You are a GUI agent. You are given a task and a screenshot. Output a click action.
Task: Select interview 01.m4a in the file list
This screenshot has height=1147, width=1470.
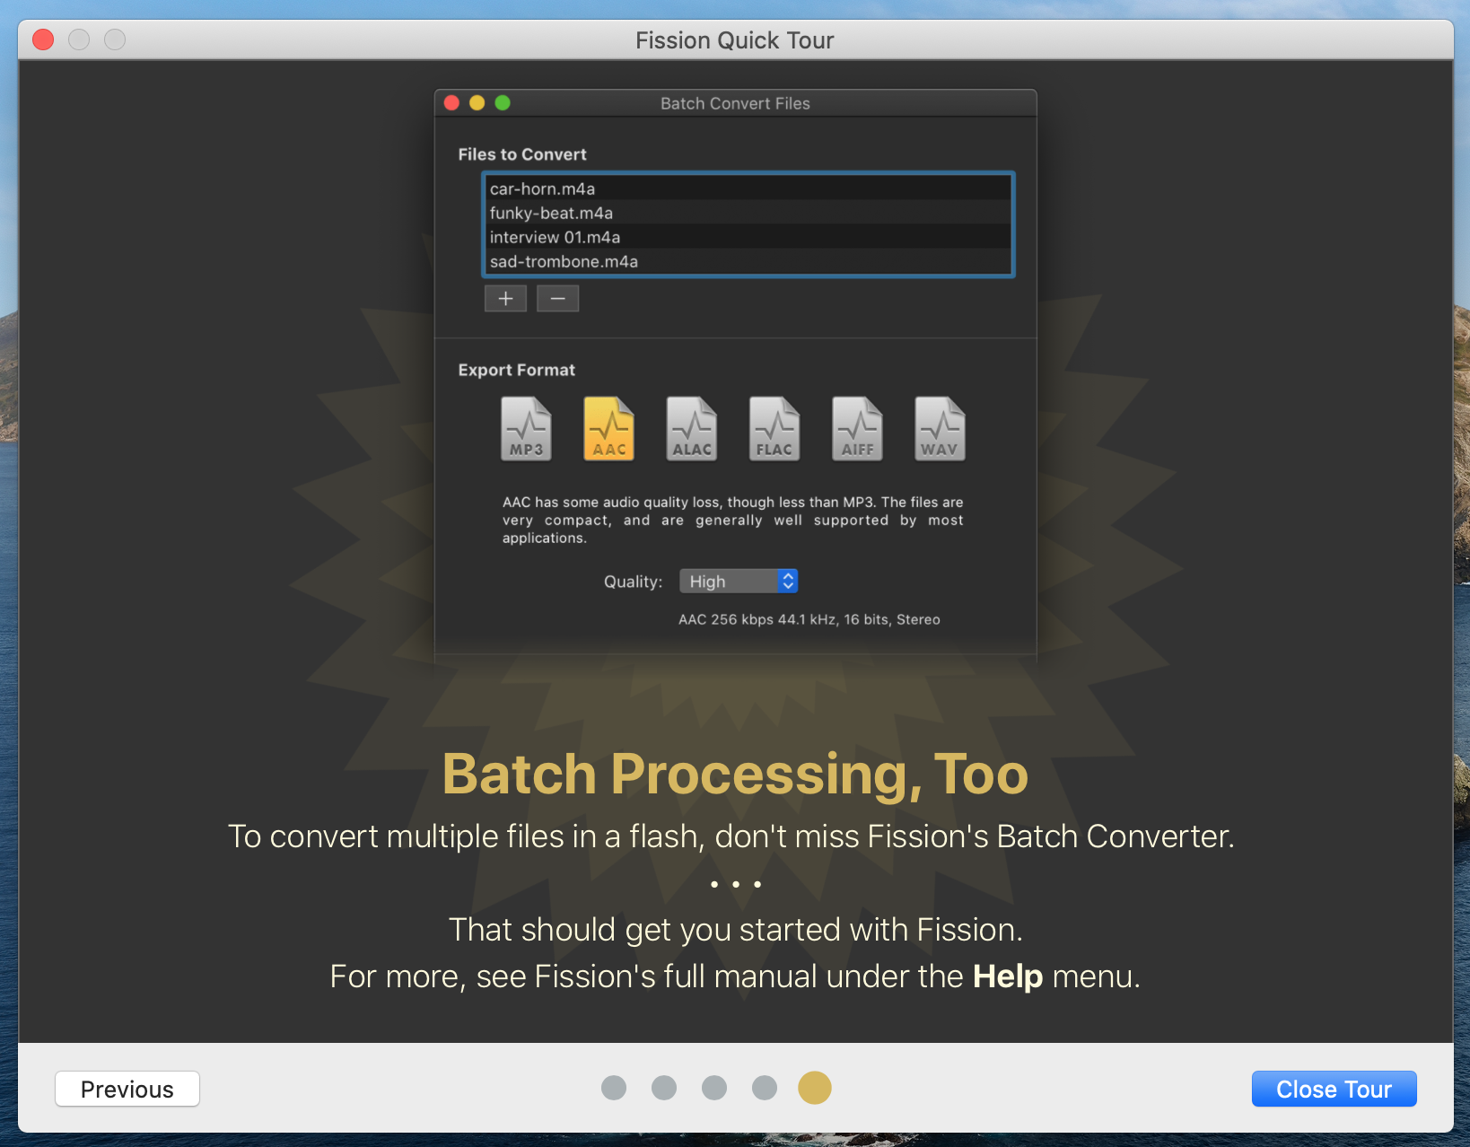[748, 237]
